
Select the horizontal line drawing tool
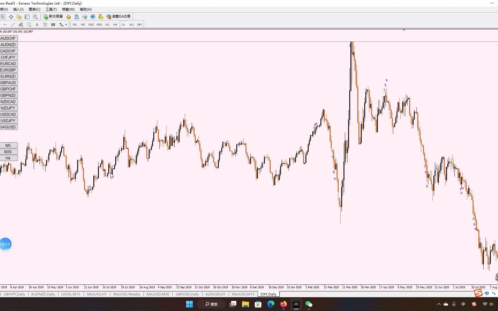[x=5, y=25]
